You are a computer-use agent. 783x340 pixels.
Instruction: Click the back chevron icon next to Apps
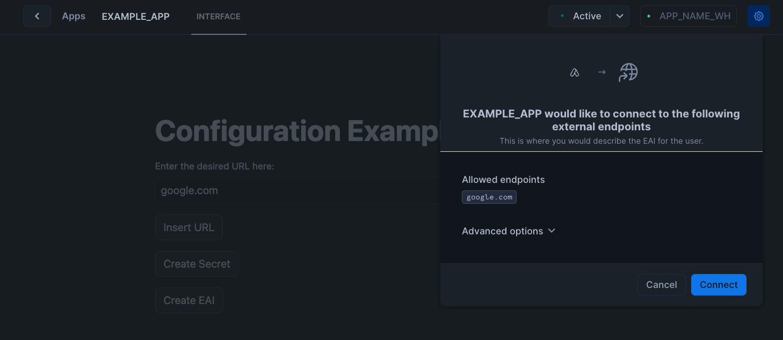37,16
